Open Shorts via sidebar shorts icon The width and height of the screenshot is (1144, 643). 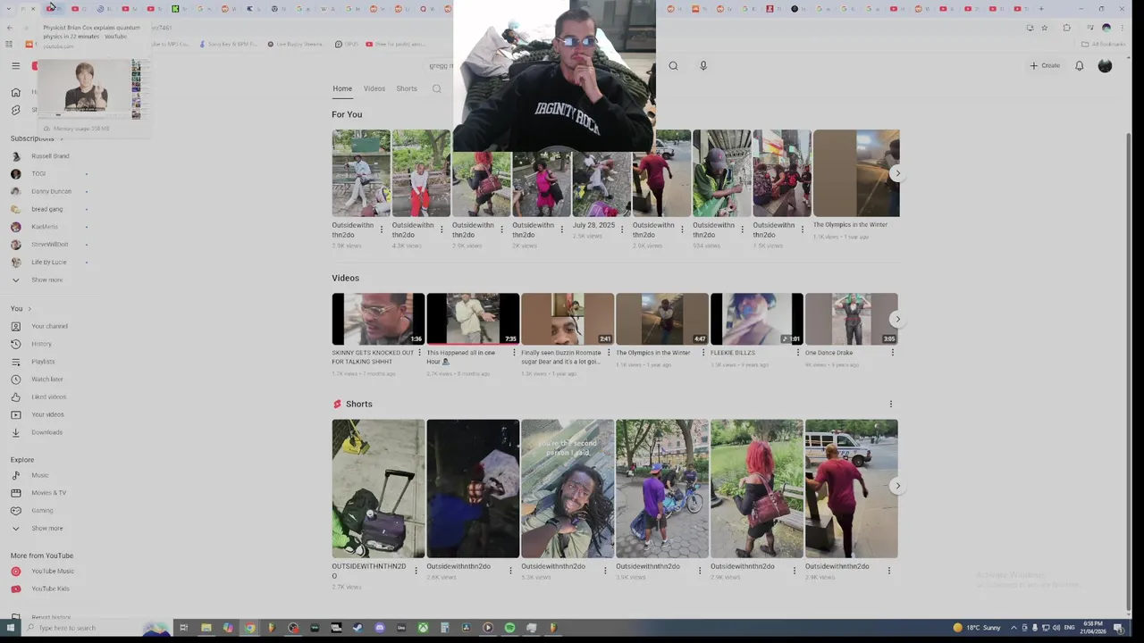(15, 110)
